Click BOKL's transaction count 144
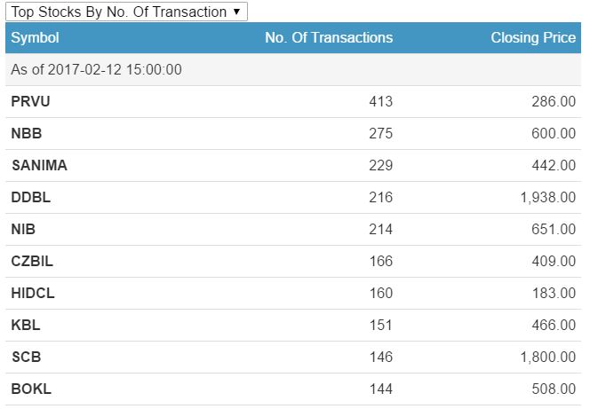This screenshot has height=409, width=590. [380, 389]
